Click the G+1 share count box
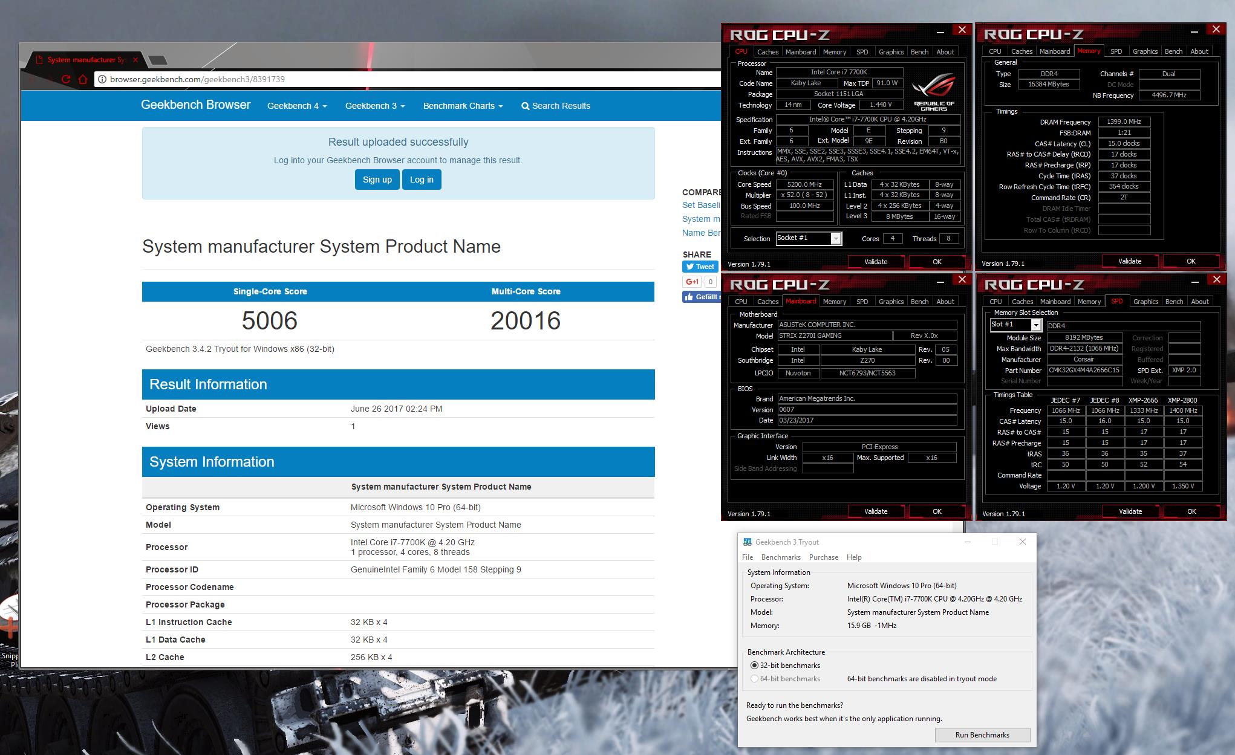1235x755 pixels. pyautogui.click(x=710, y=282)
